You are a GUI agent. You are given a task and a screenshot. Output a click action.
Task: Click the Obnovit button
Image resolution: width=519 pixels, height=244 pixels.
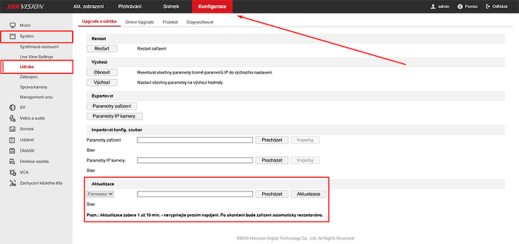click(102, 72)
